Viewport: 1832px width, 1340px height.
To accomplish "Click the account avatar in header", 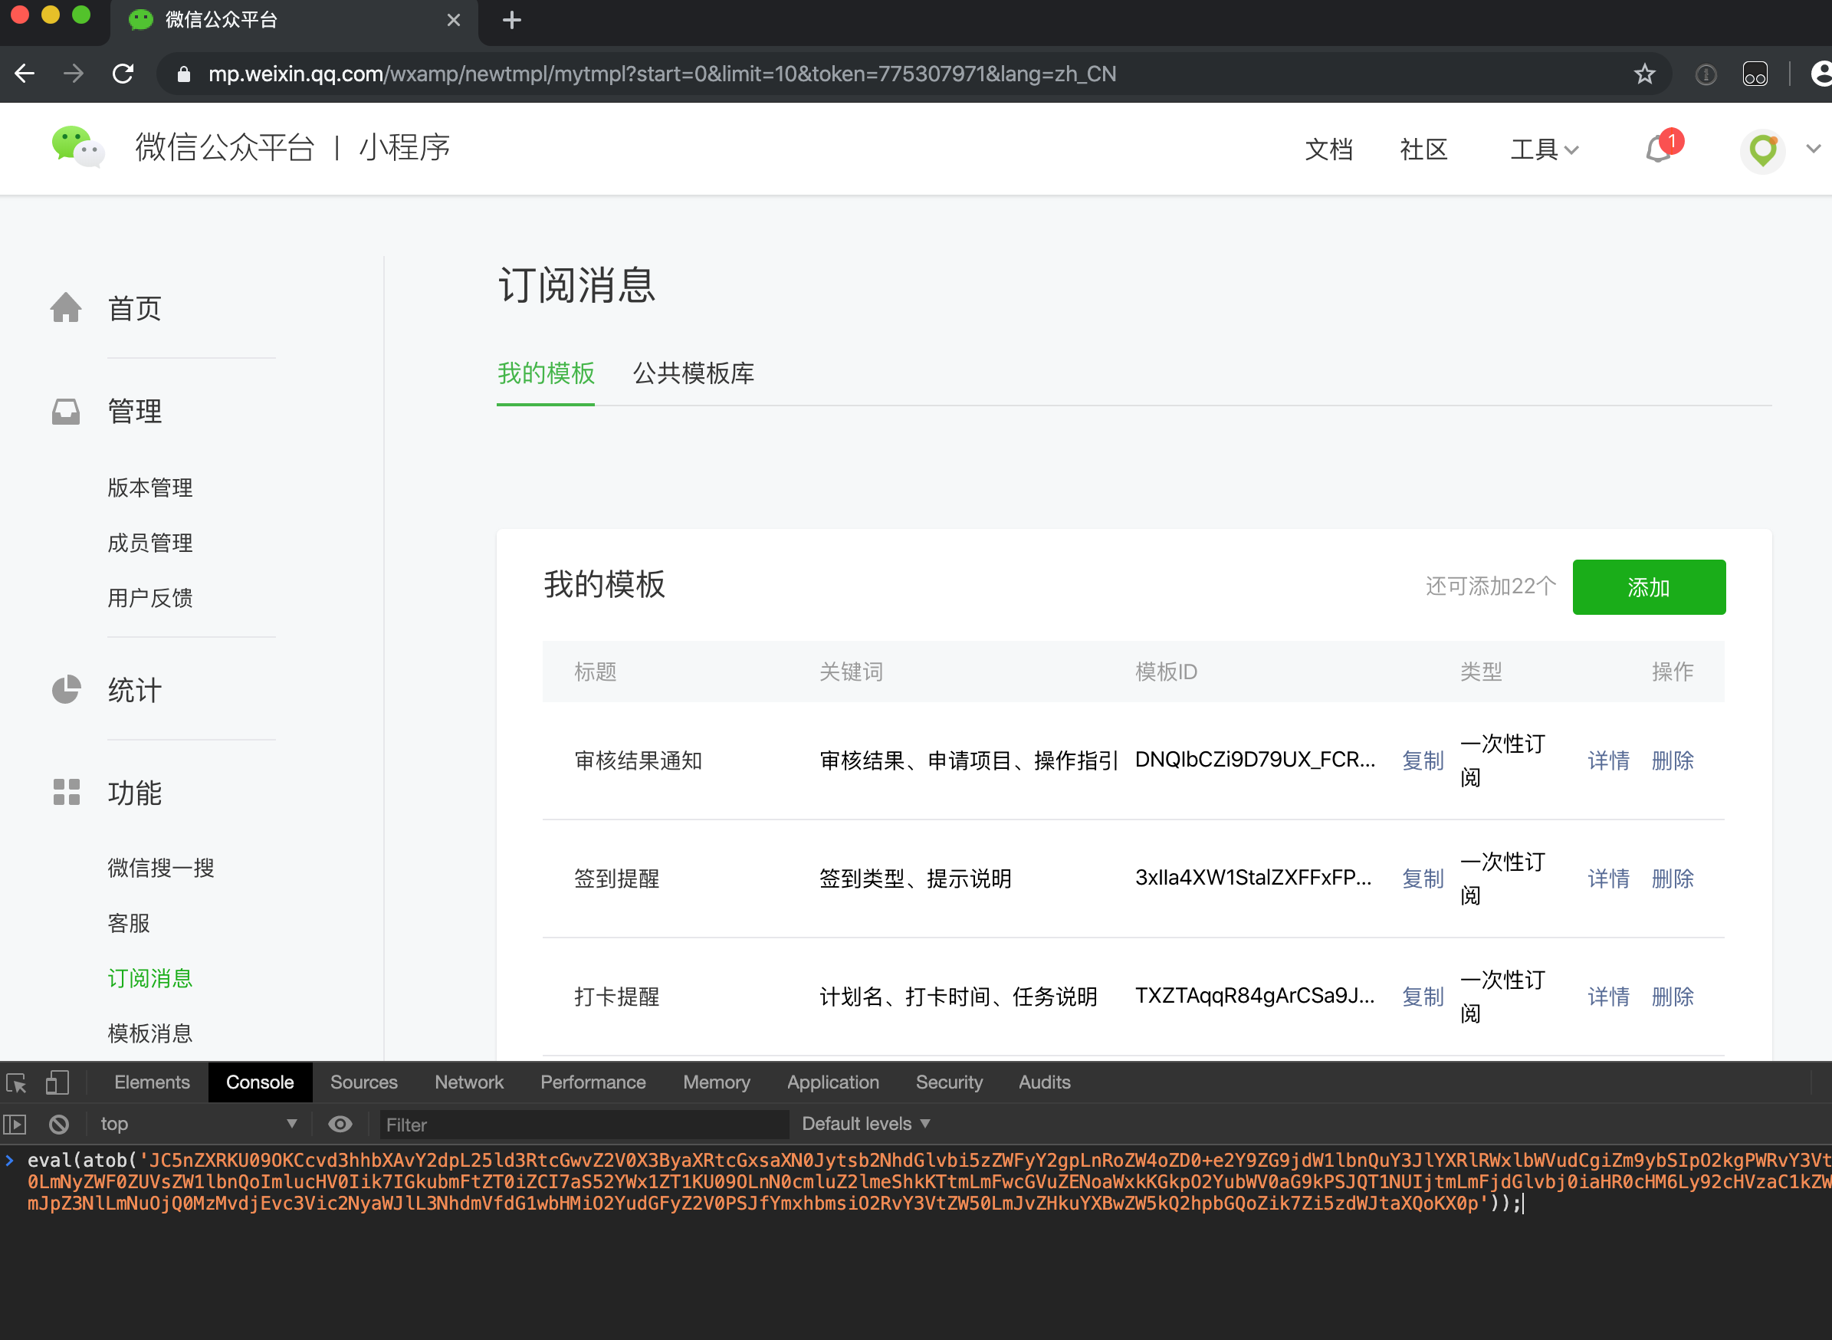I will [x=1762, y=149].
